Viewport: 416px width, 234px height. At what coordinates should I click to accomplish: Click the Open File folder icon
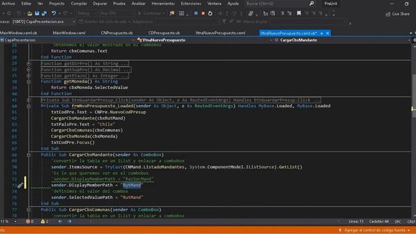(x=30, y=13)
